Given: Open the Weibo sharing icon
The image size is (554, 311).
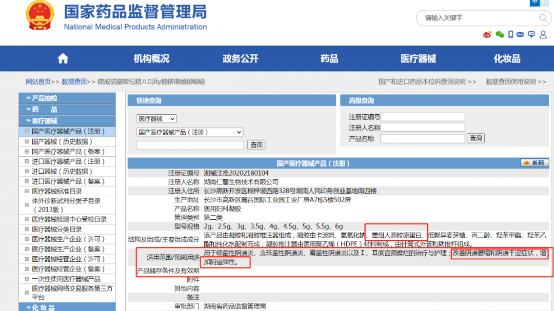Looking at the screenshot, I should click(x=488, y=34).
